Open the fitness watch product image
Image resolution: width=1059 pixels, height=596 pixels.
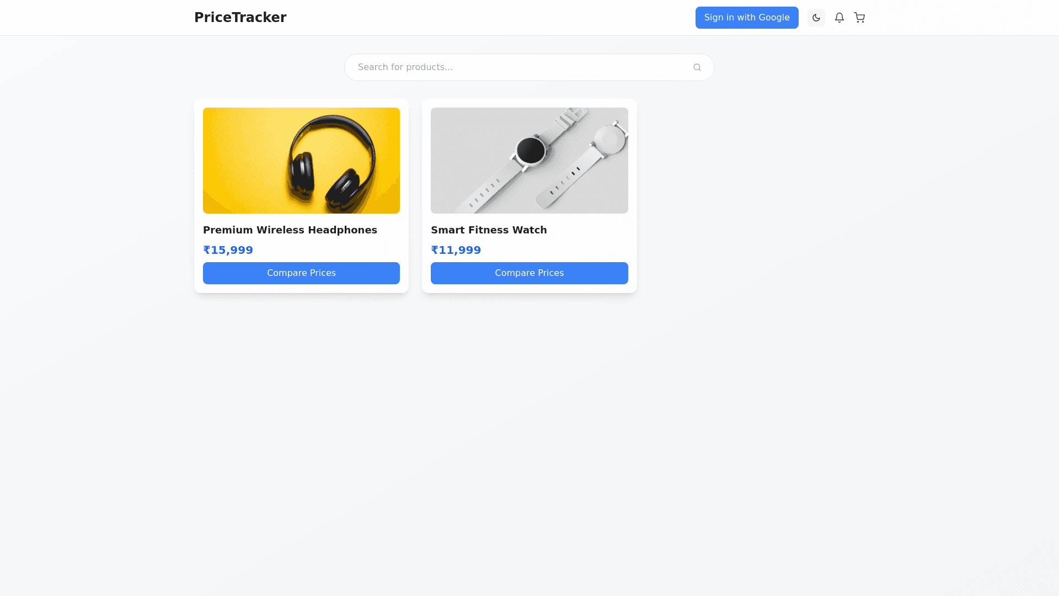pyautogui.click(x=529, y=161)
